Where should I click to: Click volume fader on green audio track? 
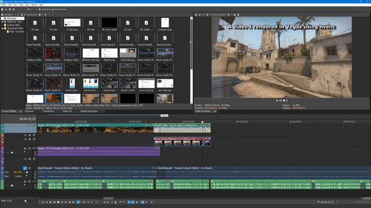click(x=12, y=186)
